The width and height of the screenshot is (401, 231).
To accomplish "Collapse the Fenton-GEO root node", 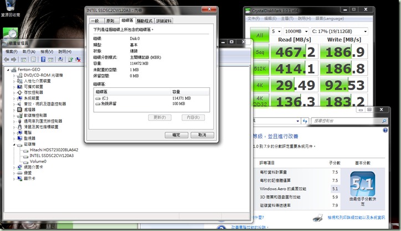I will coord(8,70).
